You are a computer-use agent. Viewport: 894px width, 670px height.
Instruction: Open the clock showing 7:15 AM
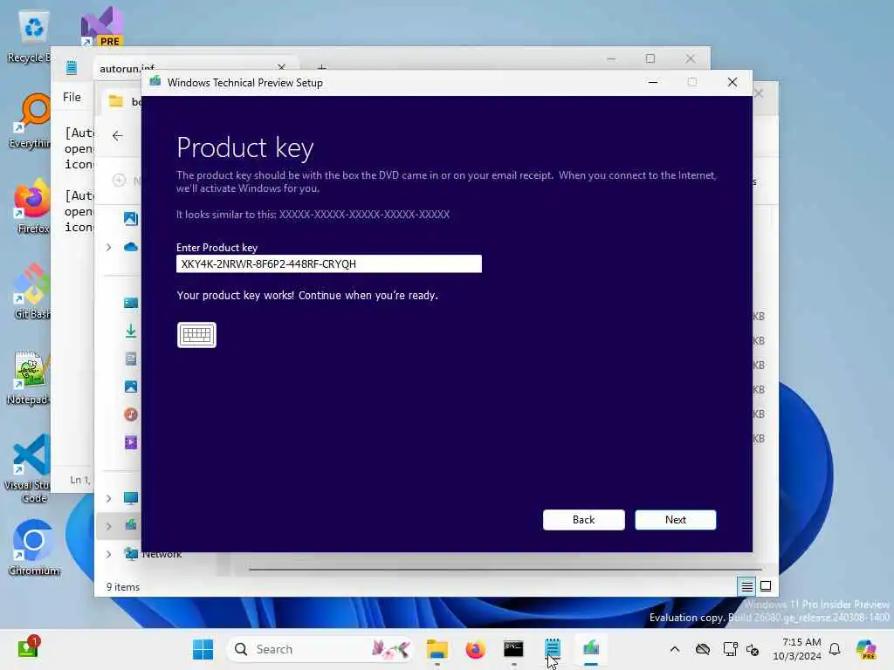[797, 649]
